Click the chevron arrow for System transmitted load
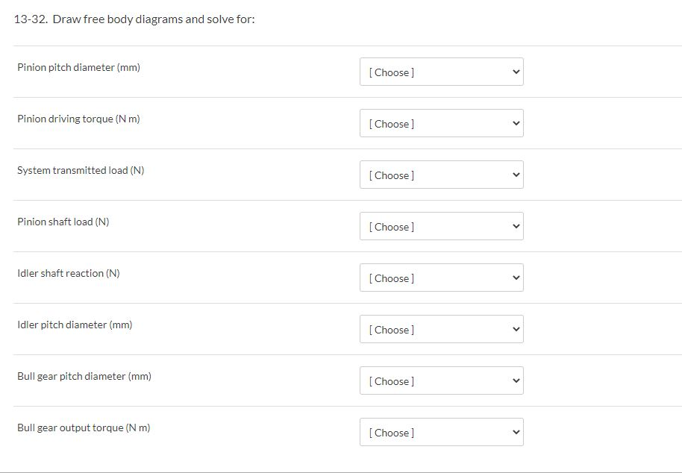Viewport: 682px width, 473px height. click(516, 175)
